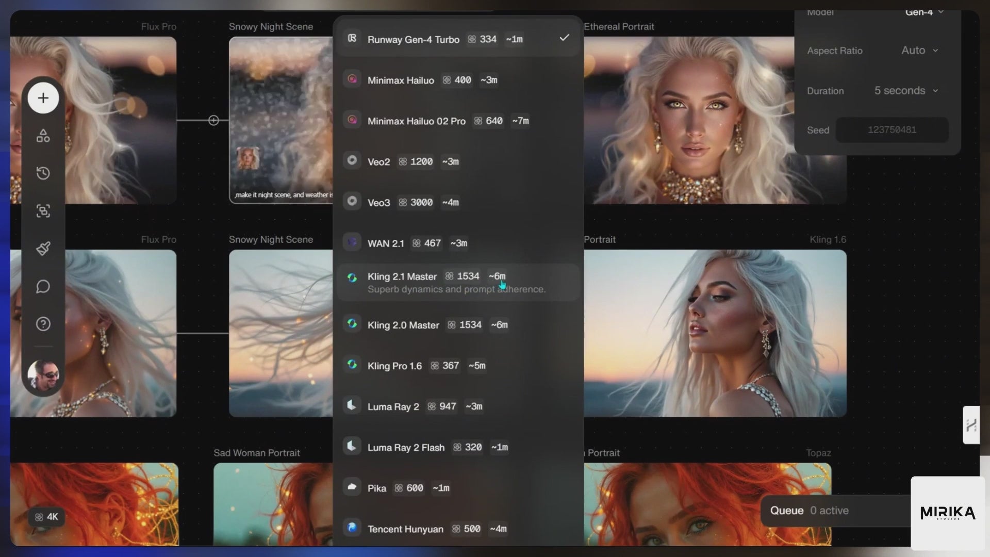Screen dimensions: 990x557
Task: Open the Aspect Ratio Auto dropdown
Action: [x=919, y=51]
